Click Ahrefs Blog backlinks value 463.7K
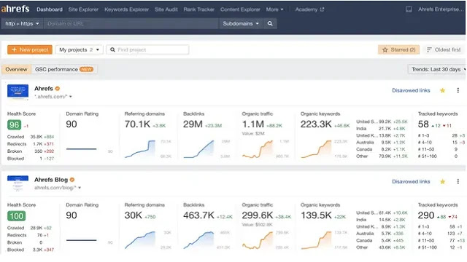The image size is (467, 262). click(x=198, y=215)
